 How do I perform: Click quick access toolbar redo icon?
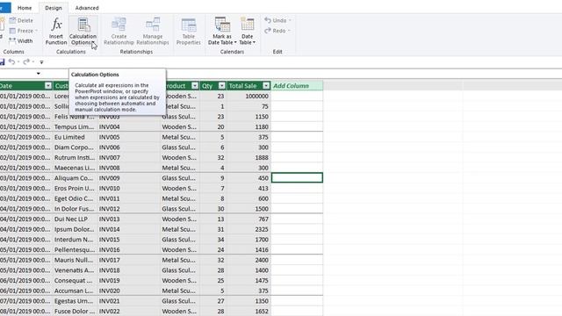point(26,61)
